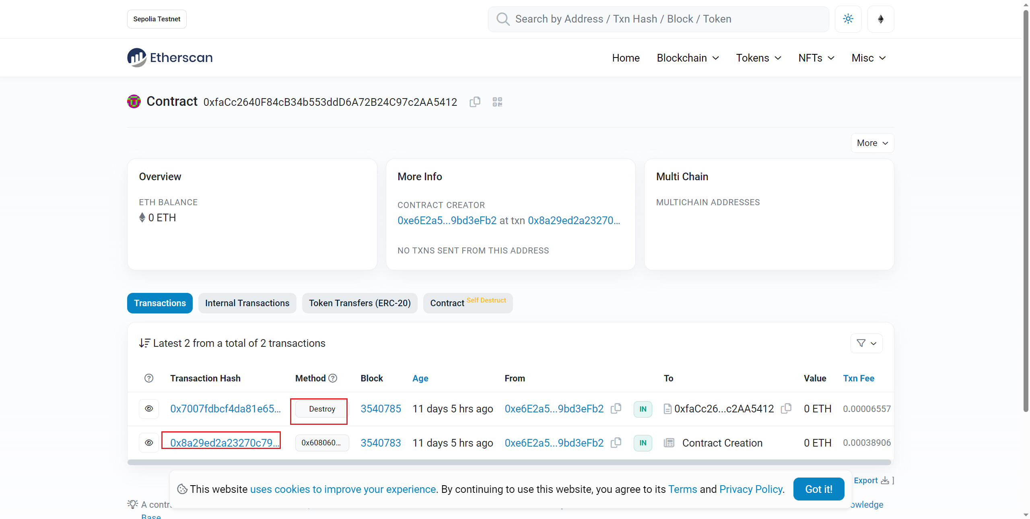Viewport: 1030px width, 519px height.
Task: Show the contract address QR code
Action: click(x=497, y=102)
